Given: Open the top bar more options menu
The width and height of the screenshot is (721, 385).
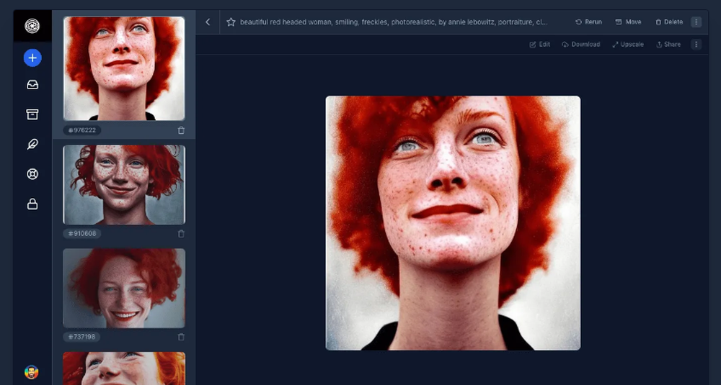Looking at the screenshot, I should tap(696, 22).
